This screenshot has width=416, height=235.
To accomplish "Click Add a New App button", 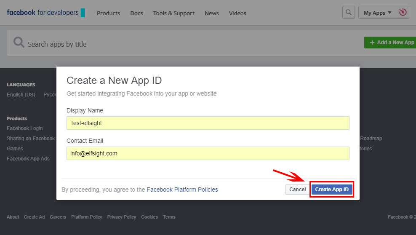I will (390, 43).
